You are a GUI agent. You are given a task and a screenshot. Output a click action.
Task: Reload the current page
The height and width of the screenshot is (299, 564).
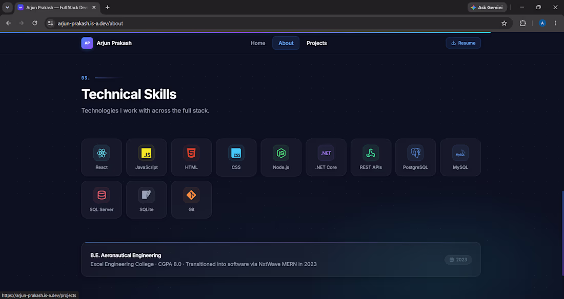(35, 24)
